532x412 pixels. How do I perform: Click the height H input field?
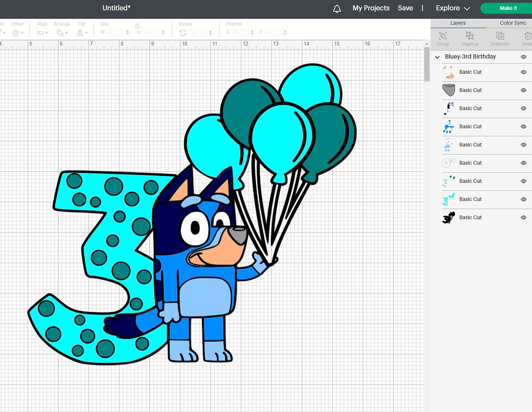click(x=151, y=33)
